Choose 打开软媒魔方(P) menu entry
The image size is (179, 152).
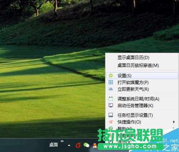(142, 82)
